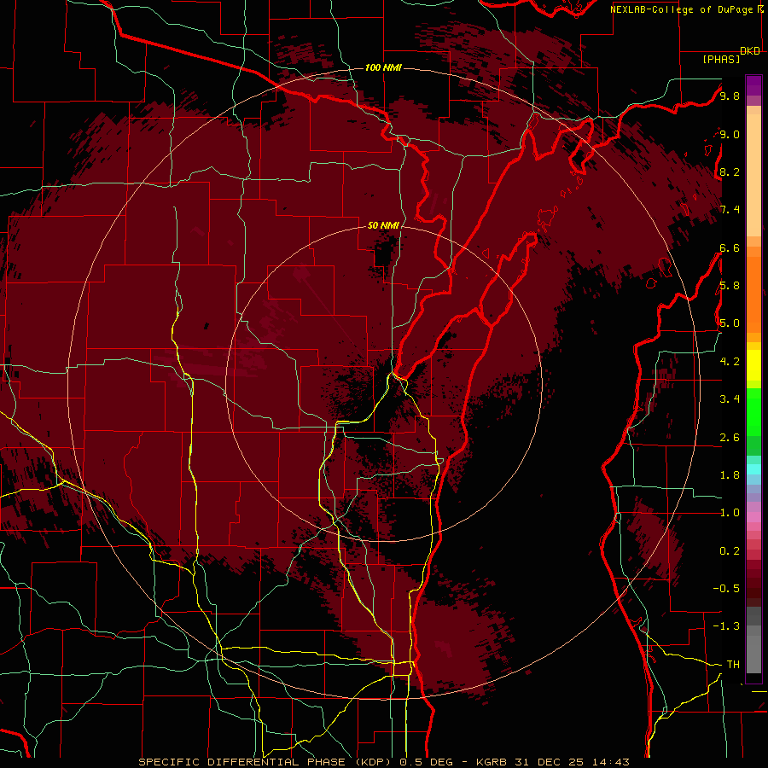The width and height of the screenshot is (768, 768).
Task: Pick the cyan segment of the color bar
Action: coord(753,469)
